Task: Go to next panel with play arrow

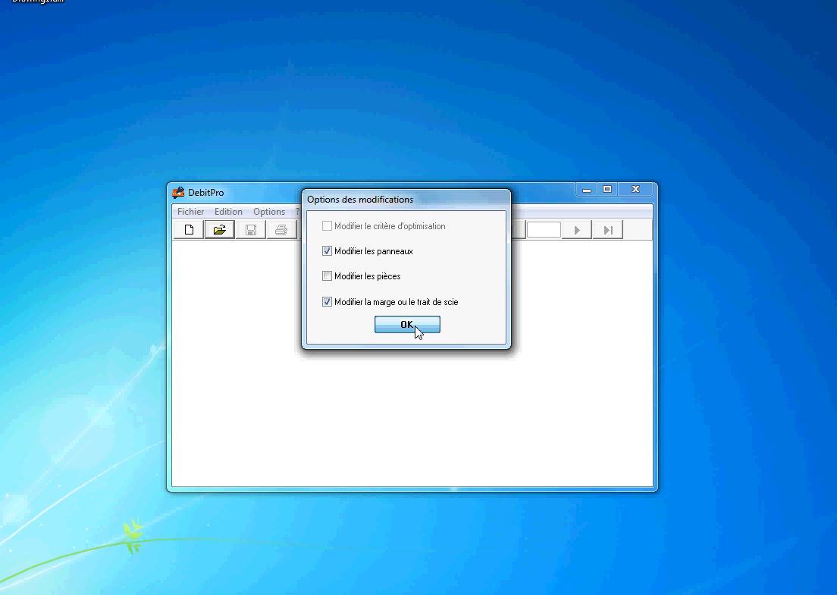Action: pyautogui.click(x=576, y=230)
